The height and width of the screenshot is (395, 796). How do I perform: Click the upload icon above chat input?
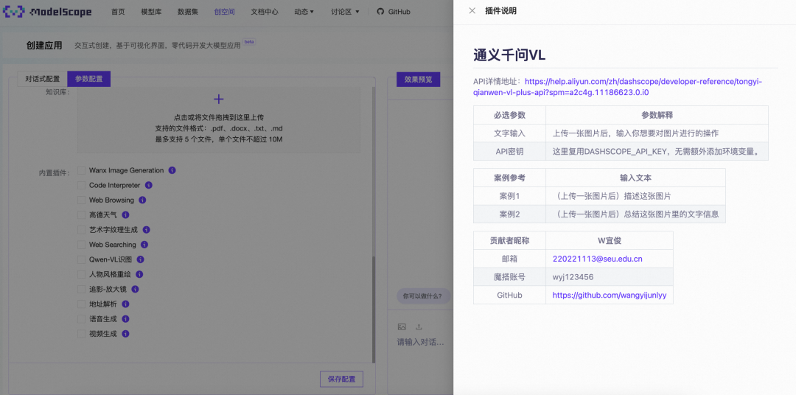[419, 326]
